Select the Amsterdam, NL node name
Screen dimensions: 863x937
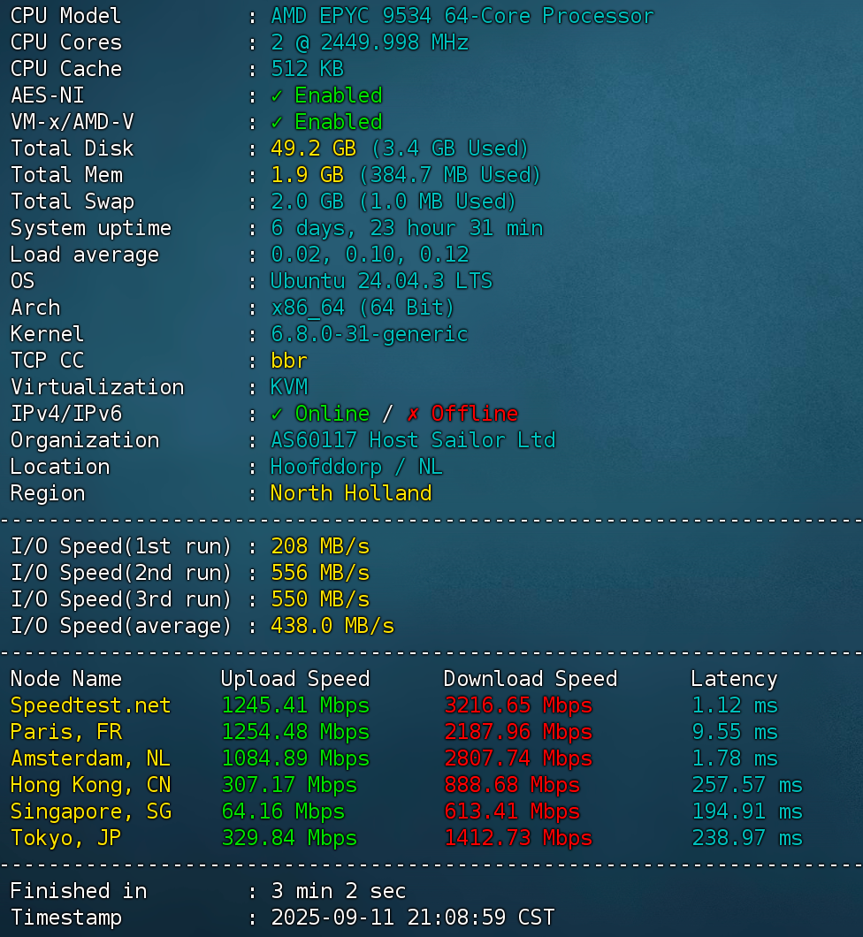(x=91, y=758)
